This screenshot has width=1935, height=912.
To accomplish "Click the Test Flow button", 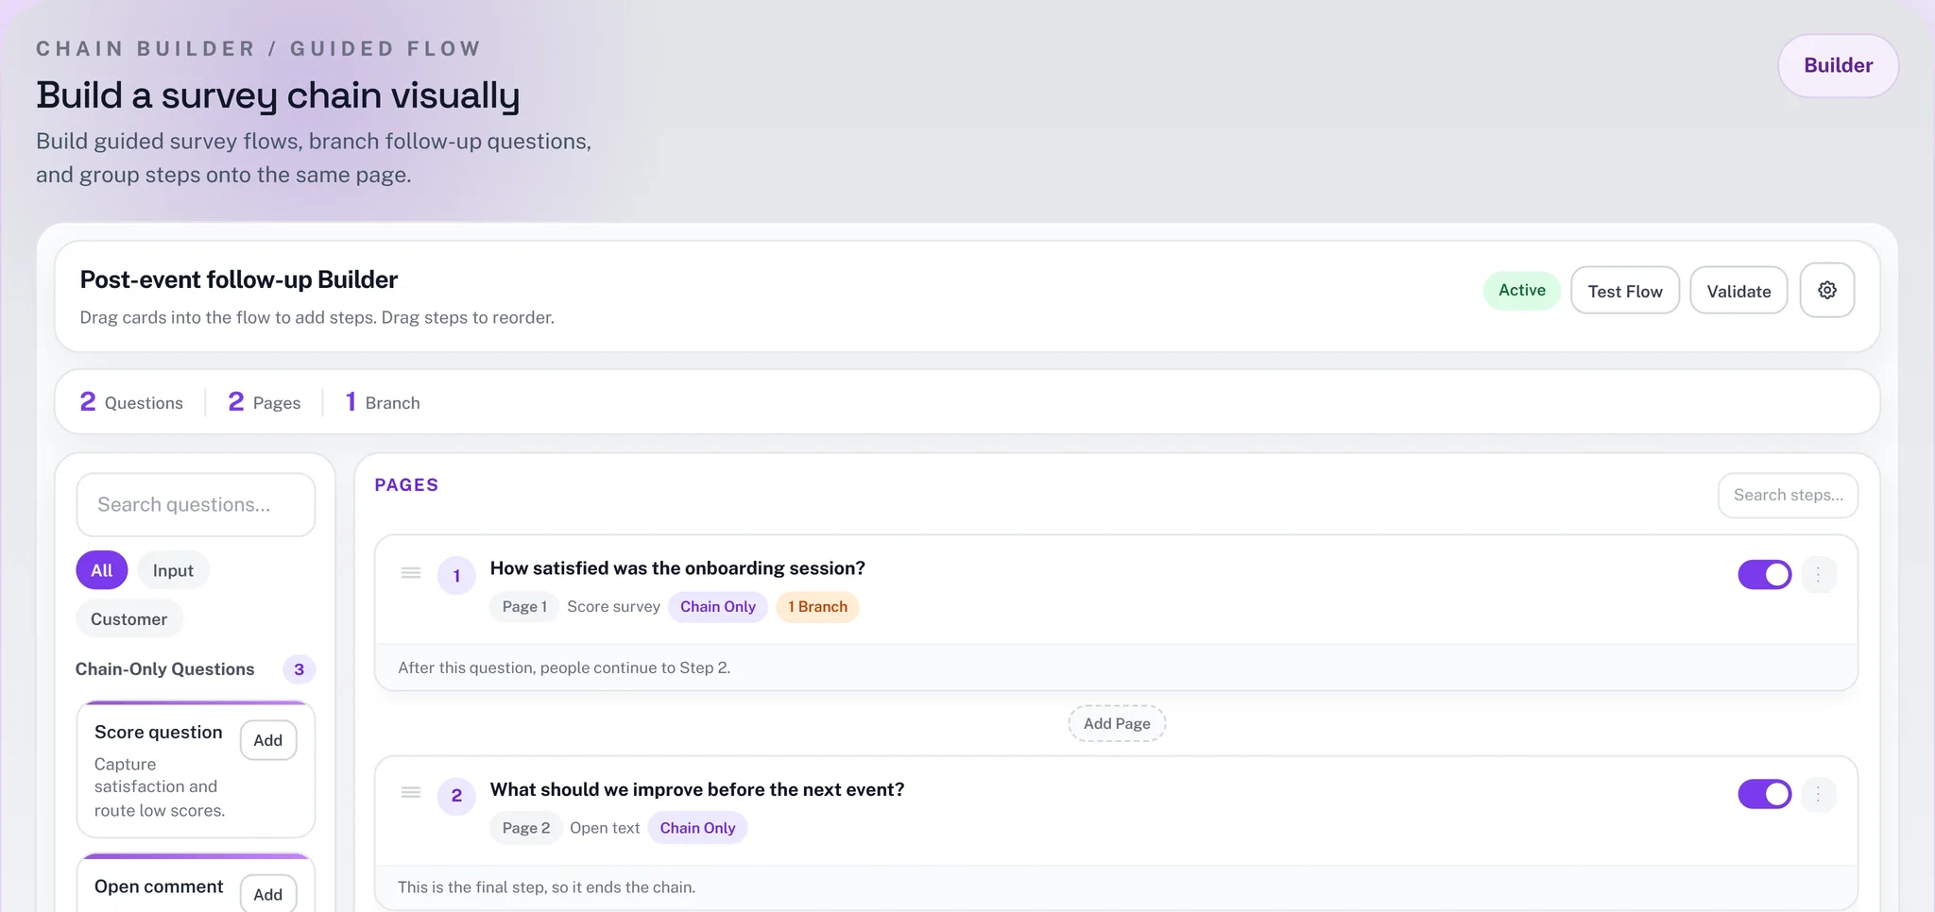I will (1625, 290).
